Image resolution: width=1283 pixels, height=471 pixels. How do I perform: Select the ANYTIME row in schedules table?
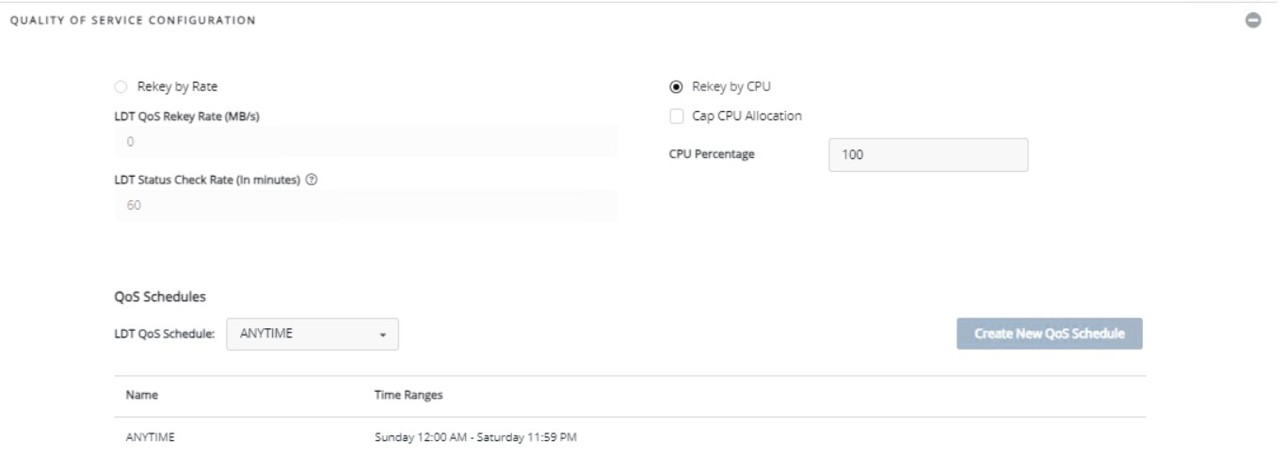151,437
